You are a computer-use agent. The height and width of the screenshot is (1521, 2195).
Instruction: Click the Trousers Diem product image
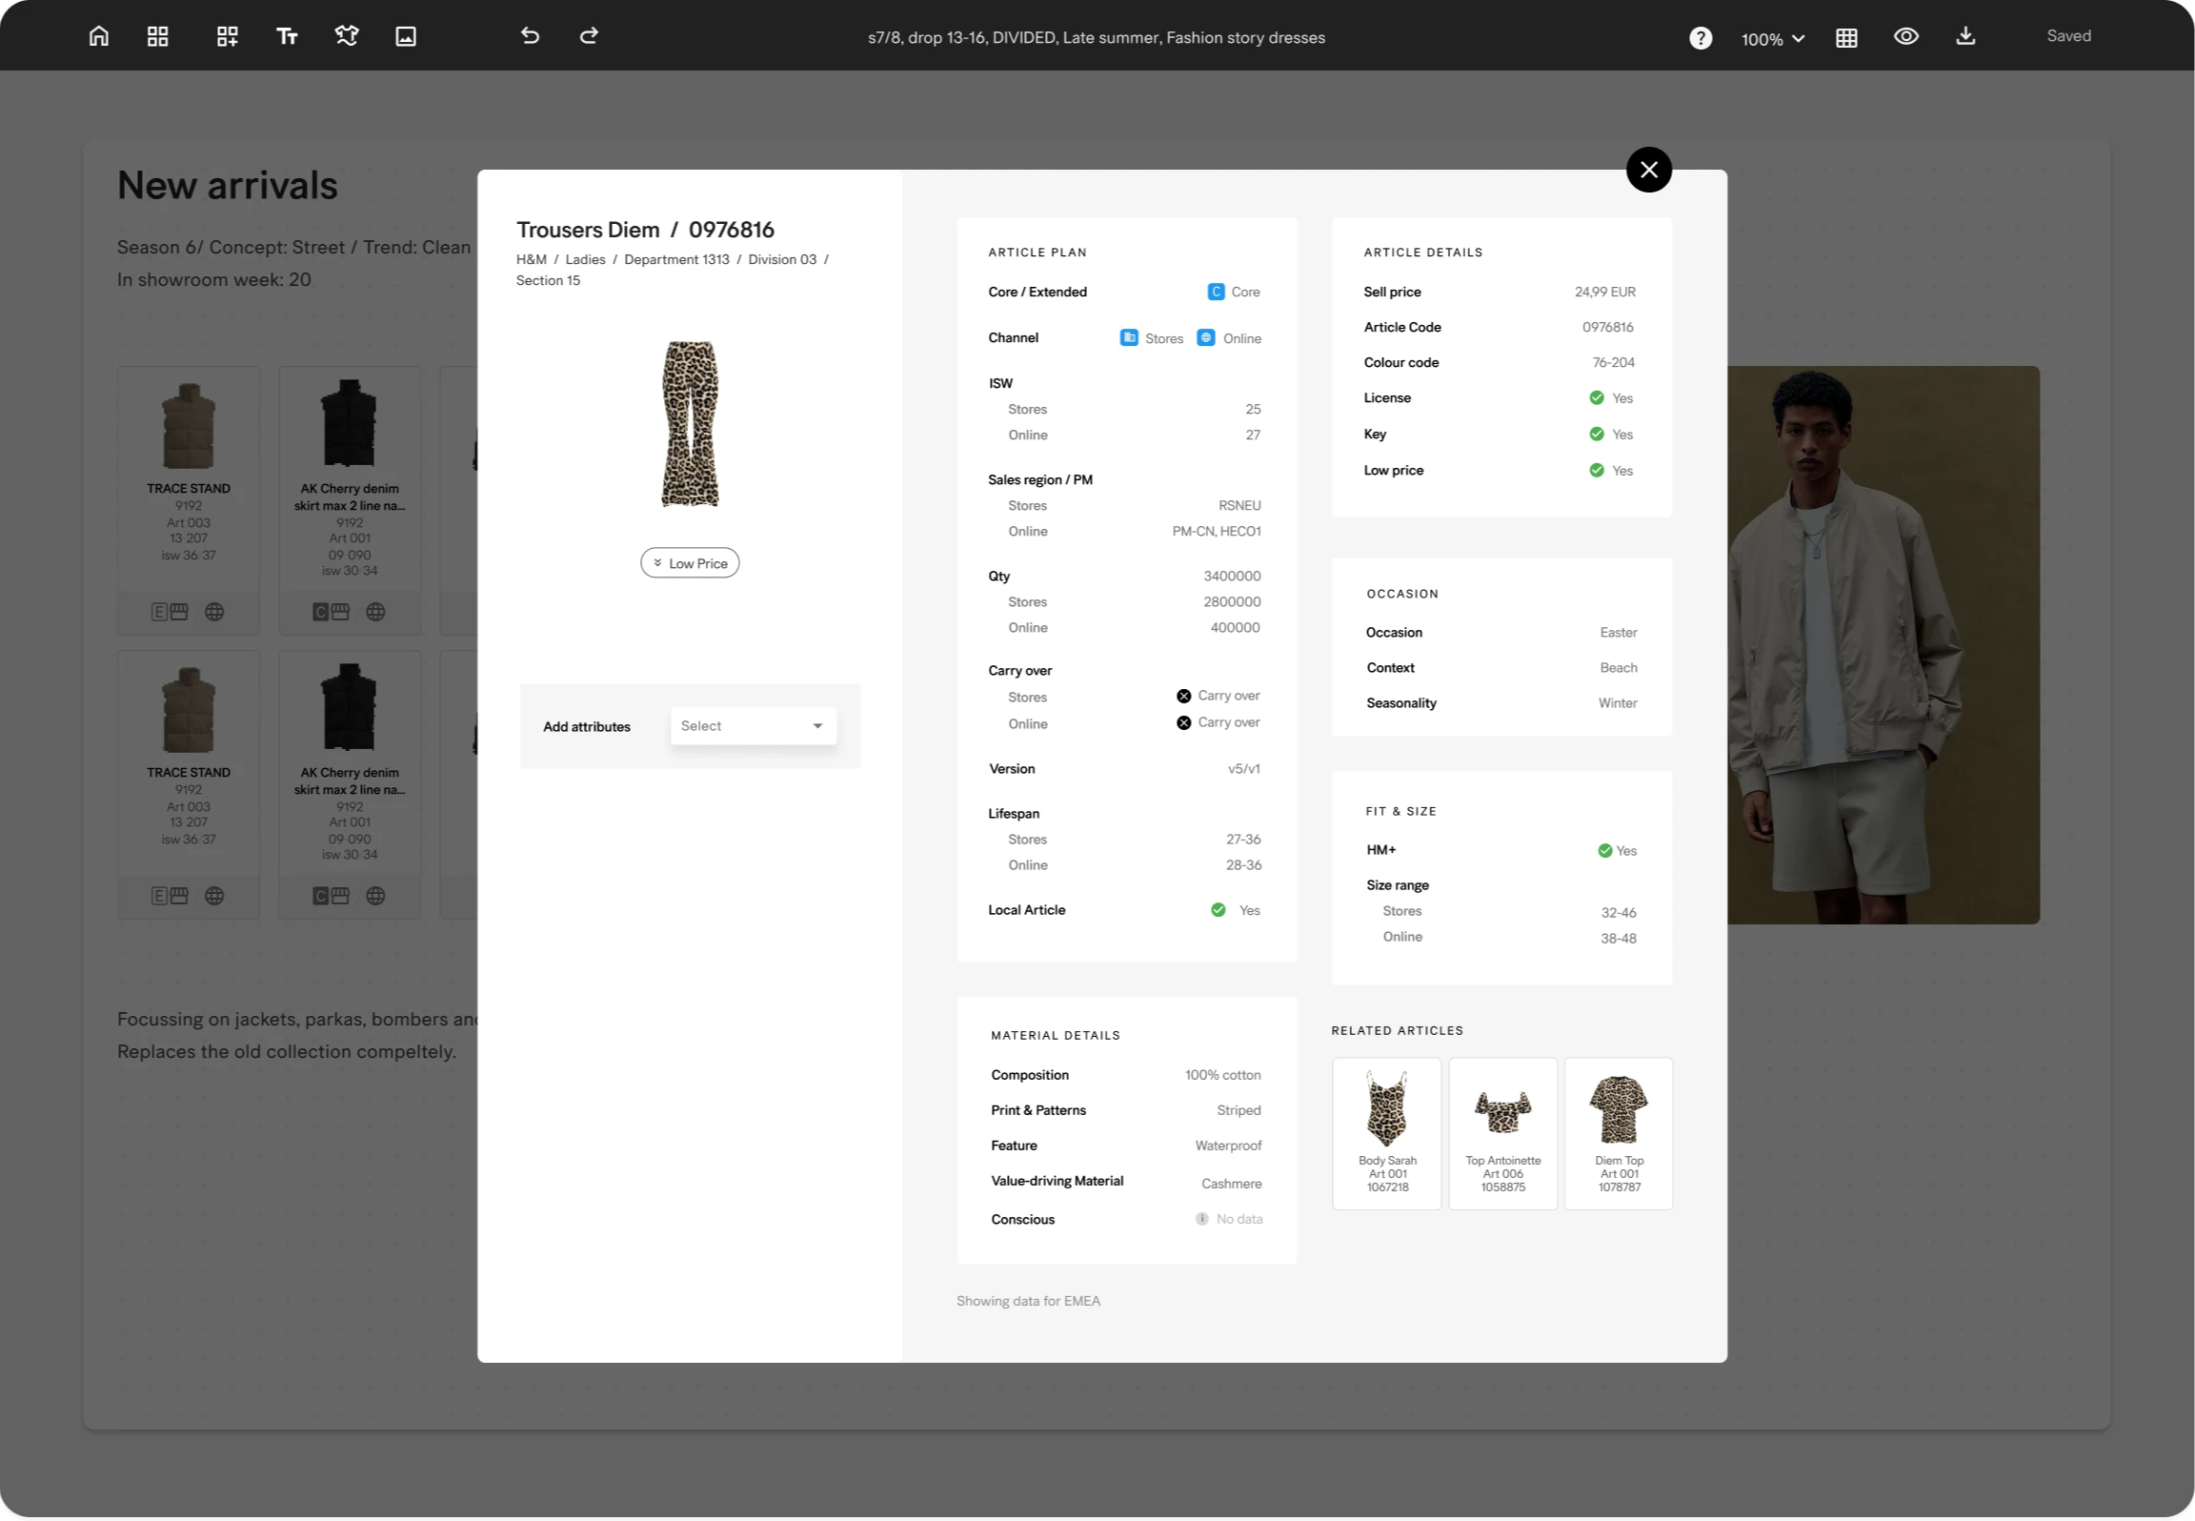coord(690,424)
